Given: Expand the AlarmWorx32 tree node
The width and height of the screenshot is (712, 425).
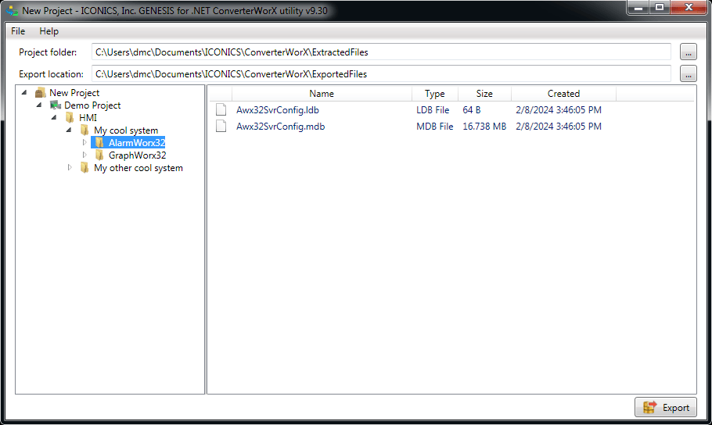Looking at the screenshot, I should point(85,142).
